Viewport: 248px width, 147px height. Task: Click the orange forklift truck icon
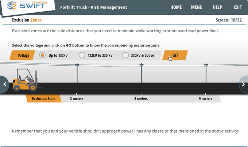pyautogui.click(x=25, y=82)
